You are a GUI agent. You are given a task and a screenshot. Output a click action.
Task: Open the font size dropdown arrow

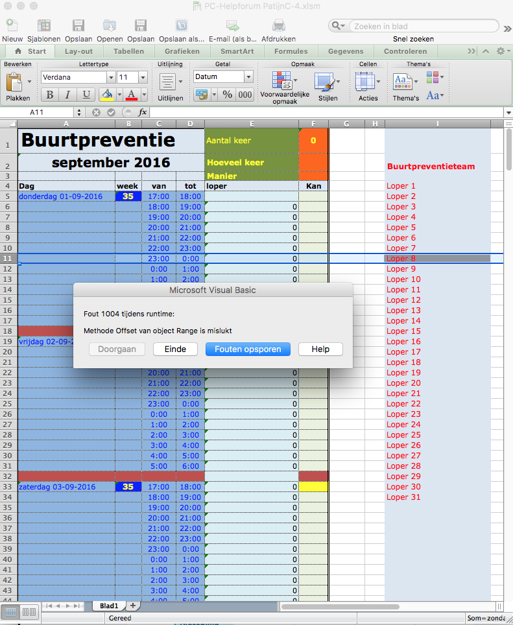point(143,77)
